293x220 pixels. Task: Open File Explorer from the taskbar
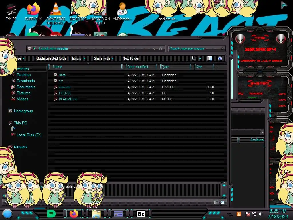[x=96, y=214]
